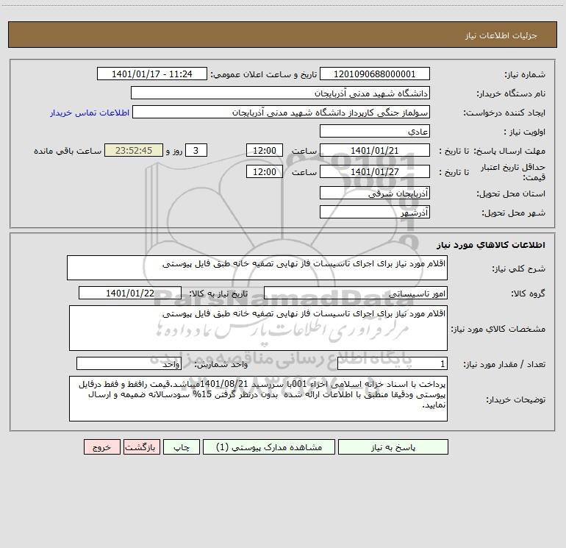Viewport: 566px width, 548px height.
Task: Click the 'تاریخ نیاز به کالا:' label
Action: (x=219, y=293)
